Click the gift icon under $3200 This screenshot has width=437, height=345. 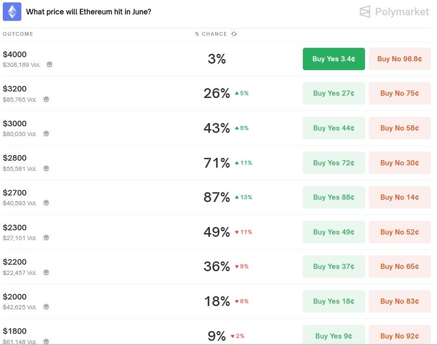point(46,99)
